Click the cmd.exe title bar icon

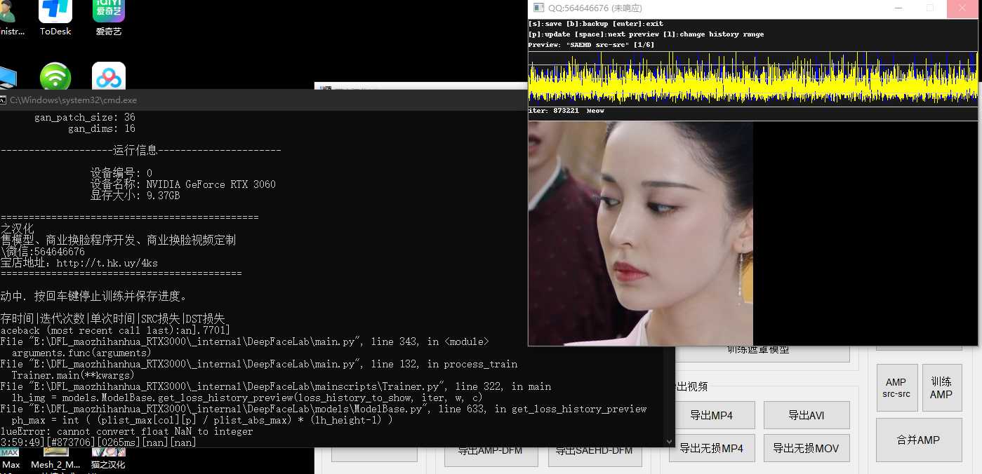click(x=4, y=100)
